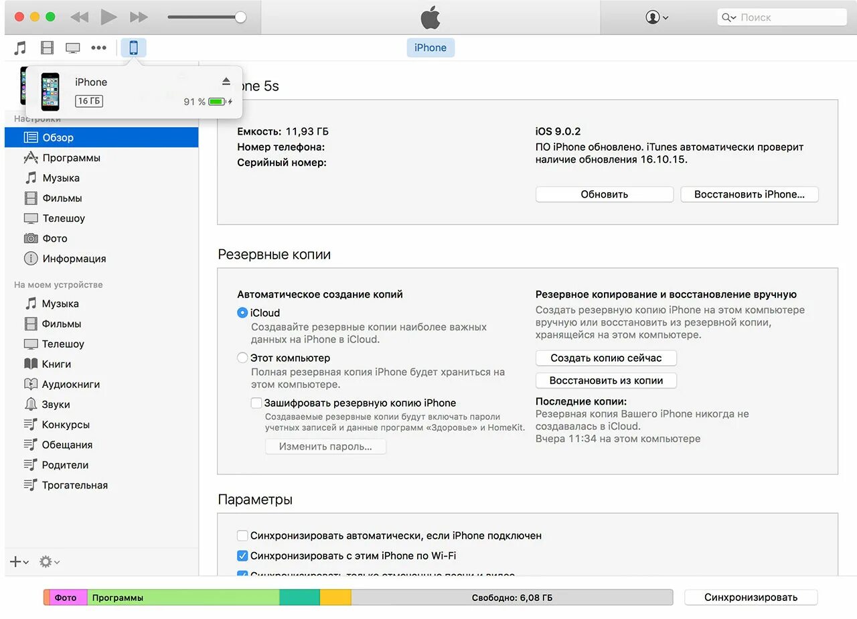Click the Apple logo in status display
The height and width of the screenshot is (619, 857).
tap(431, 17)
